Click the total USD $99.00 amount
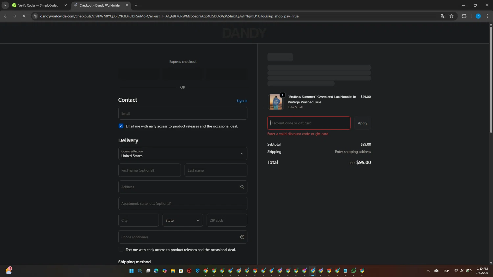 coord(360,162)
